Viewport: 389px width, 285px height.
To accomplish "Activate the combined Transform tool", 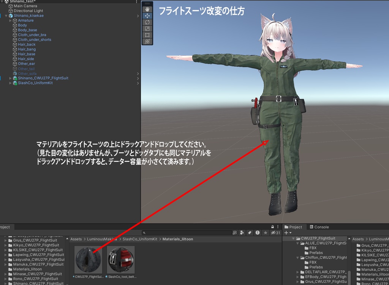I will [147, 41].
